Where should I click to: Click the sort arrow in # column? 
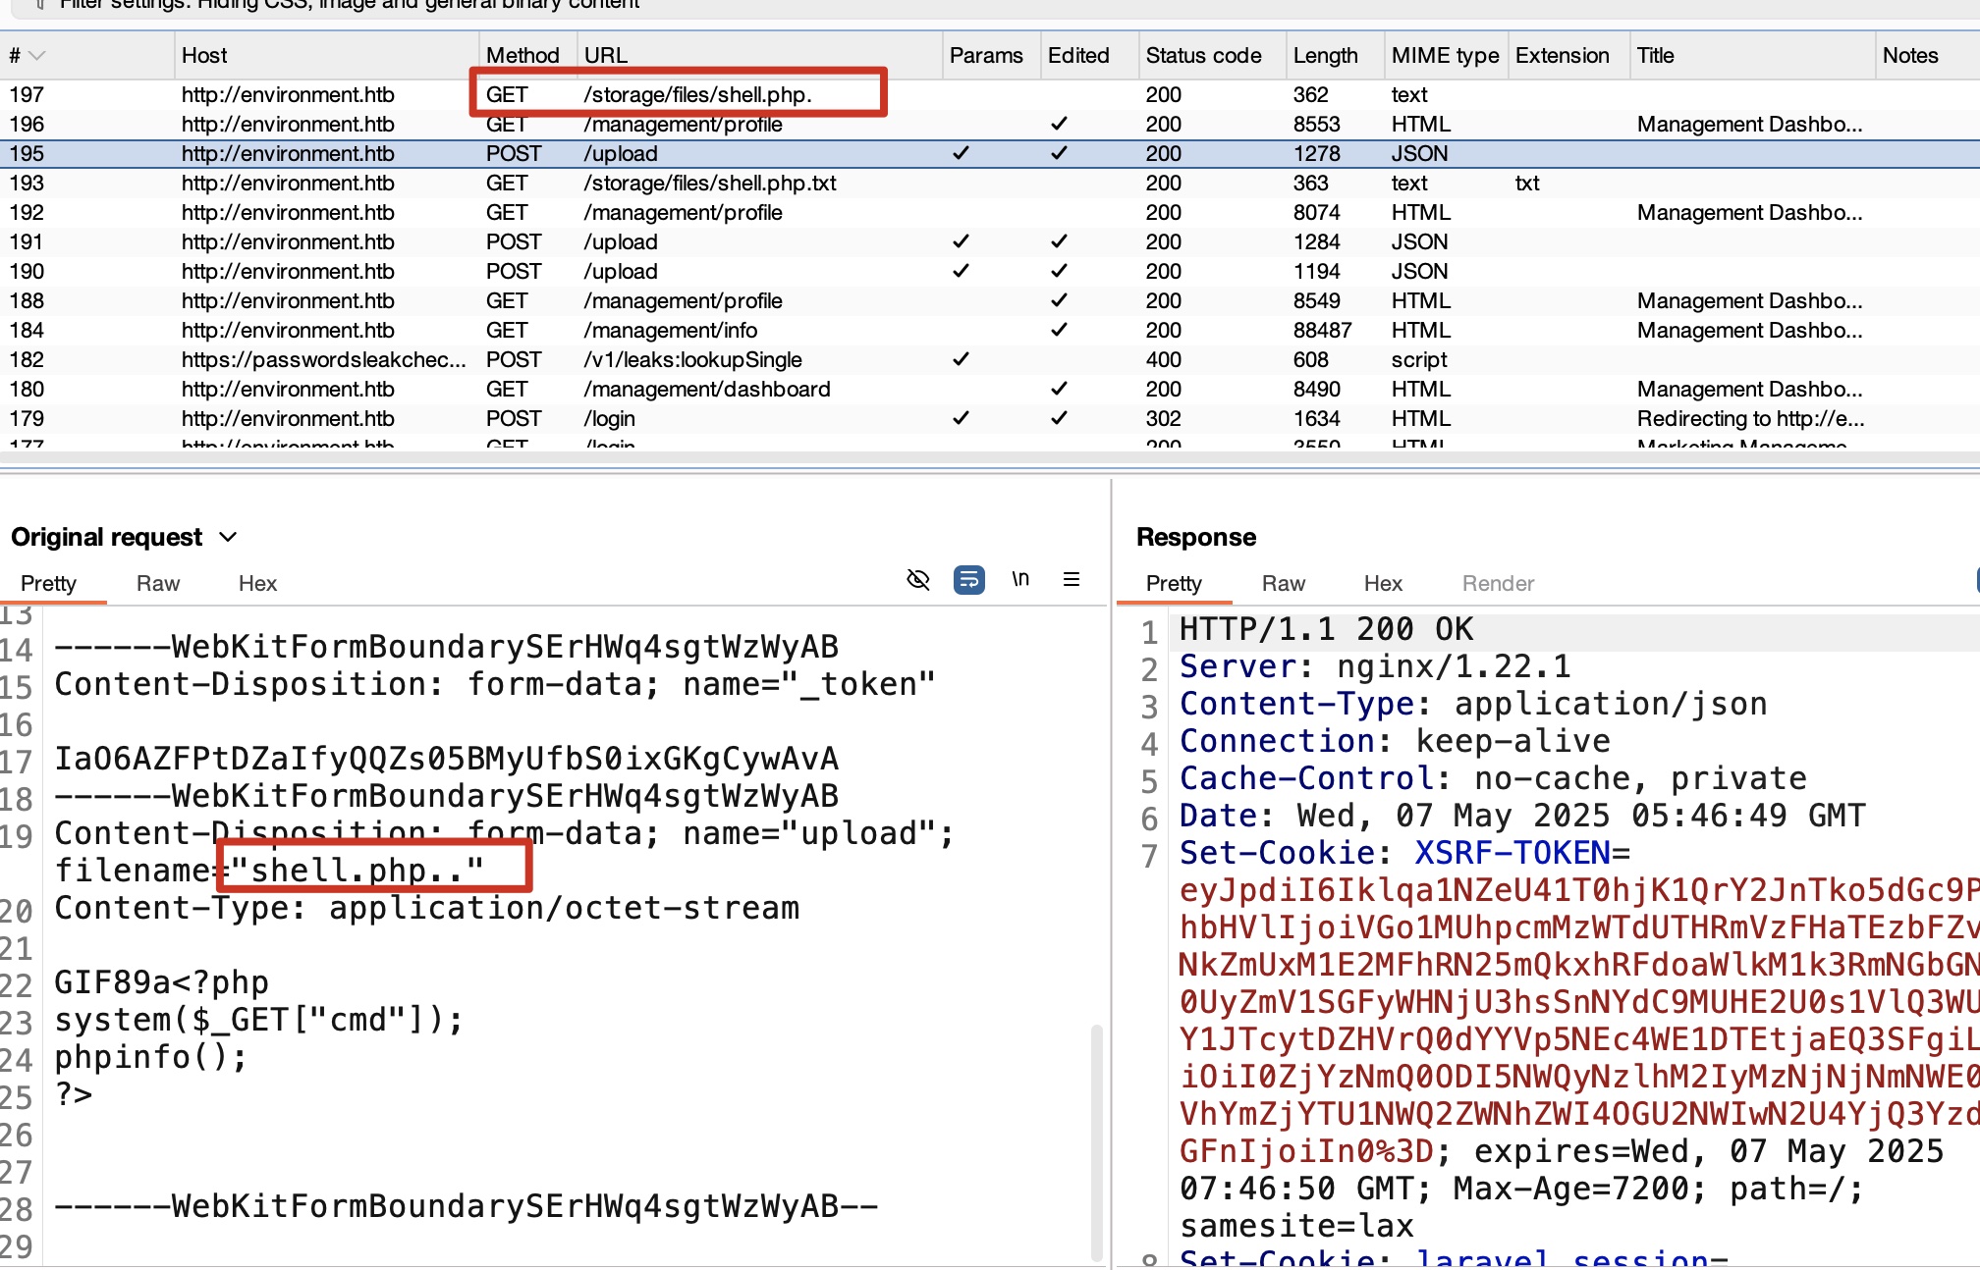(37, 56)
